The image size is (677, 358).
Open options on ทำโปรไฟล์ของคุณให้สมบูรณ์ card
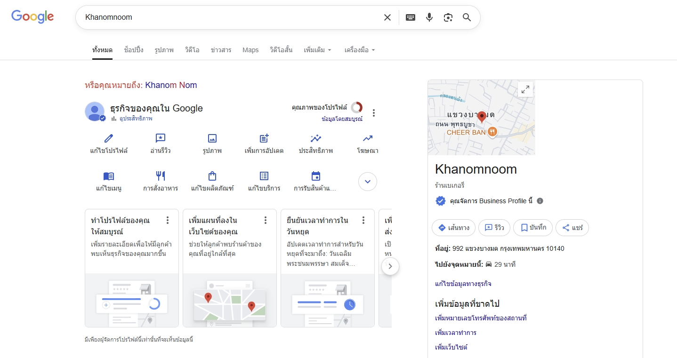click(168, 220)
